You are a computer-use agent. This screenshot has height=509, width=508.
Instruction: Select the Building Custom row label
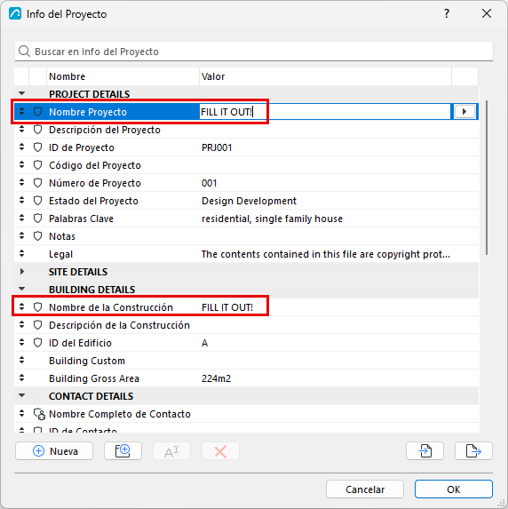pyautogui.click(x=87, y=361)
